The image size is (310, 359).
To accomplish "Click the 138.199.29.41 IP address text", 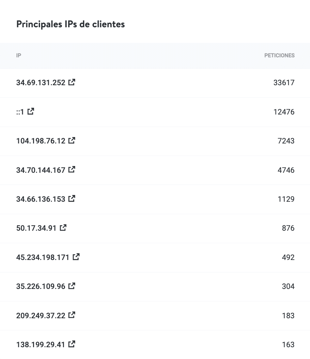I will pos(41,345).
